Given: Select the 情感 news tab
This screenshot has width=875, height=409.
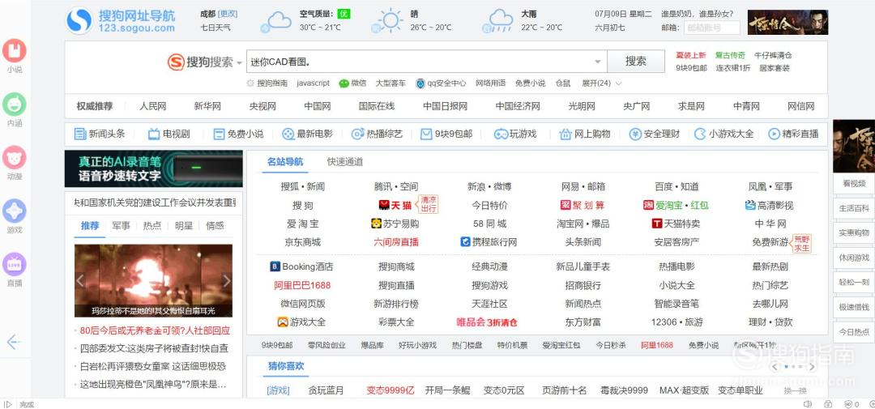Looking at the screenshot, I should pos(215,225).
